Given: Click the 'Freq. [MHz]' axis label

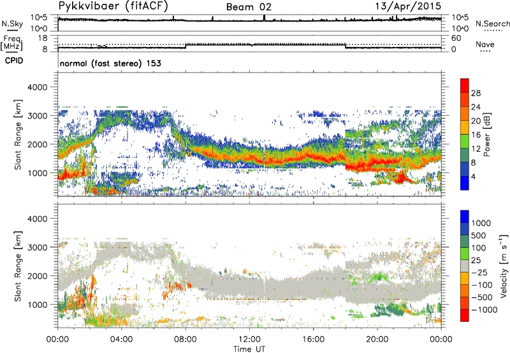Looking at the screenshot, I should (x=12, y=43).
